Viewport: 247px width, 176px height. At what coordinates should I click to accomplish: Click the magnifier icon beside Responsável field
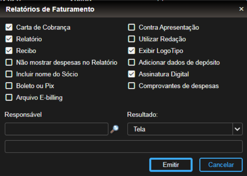114,129
